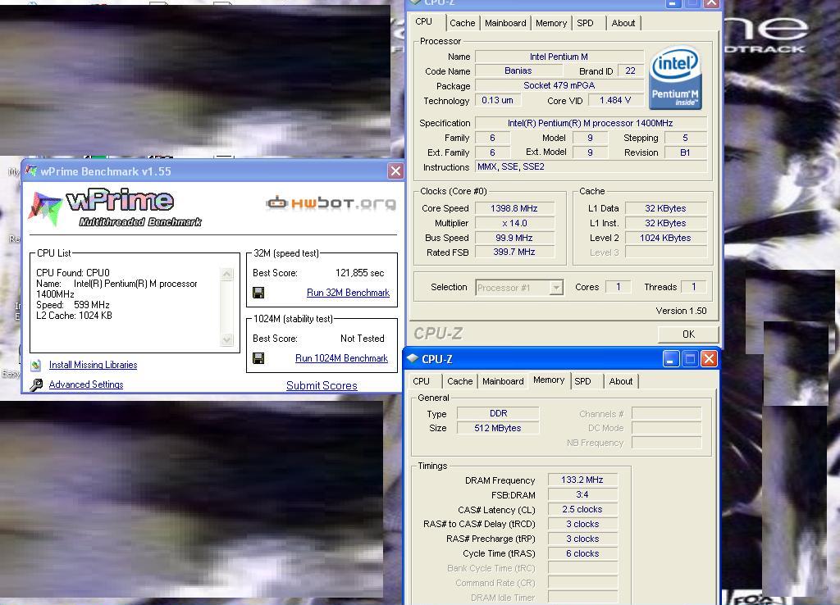Click the memory Size value 512 MBytes

click(498, 428)
